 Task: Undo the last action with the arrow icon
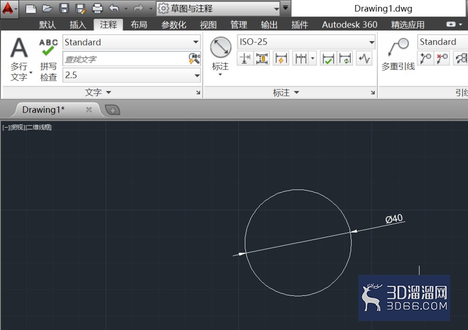click(114, 8)
